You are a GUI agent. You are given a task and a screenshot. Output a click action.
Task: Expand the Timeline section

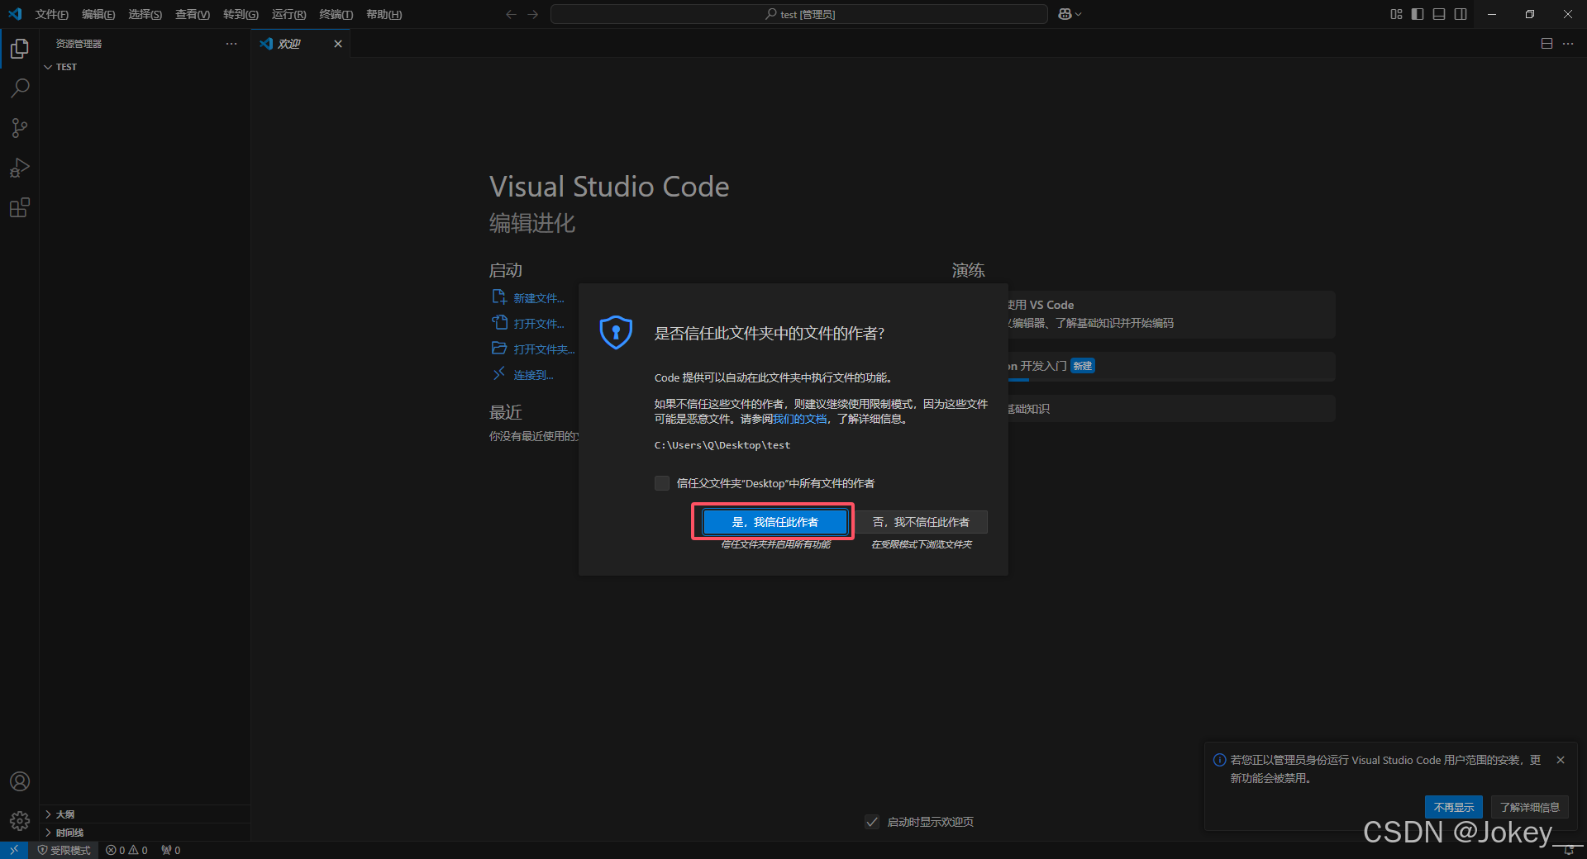(145, 833)
